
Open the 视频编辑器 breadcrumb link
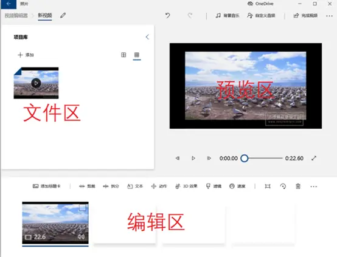(16, 15)
